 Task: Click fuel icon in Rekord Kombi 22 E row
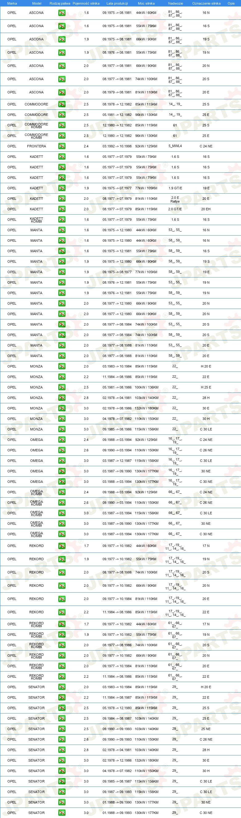62,676
